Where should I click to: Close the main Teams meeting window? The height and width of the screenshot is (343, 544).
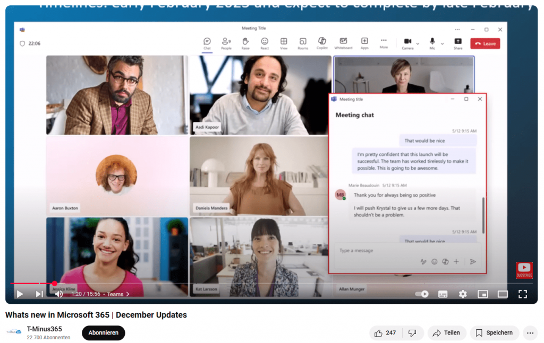(500, 30)
